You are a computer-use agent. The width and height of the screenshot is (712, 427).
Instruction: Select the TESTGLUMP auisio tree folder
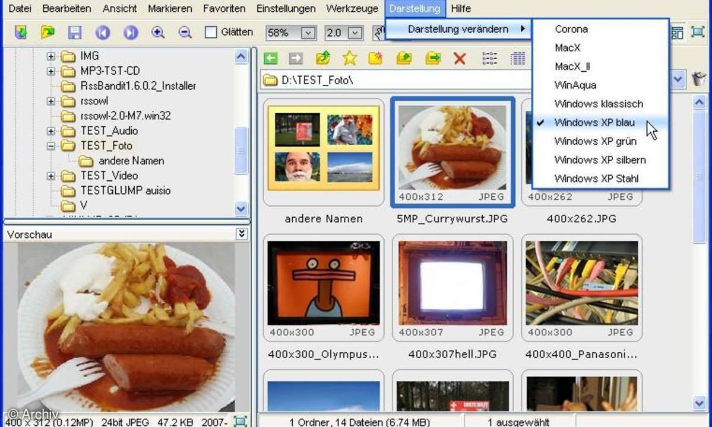[125, 191]
